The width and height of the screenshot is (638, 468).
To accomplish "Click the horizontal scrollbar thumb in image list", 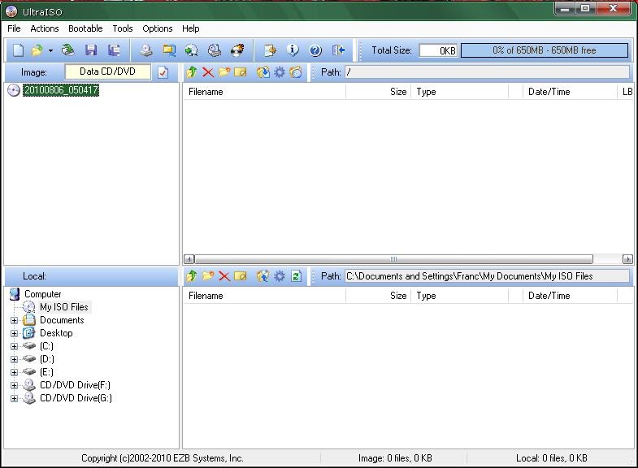I will click(x=393, y=259).
